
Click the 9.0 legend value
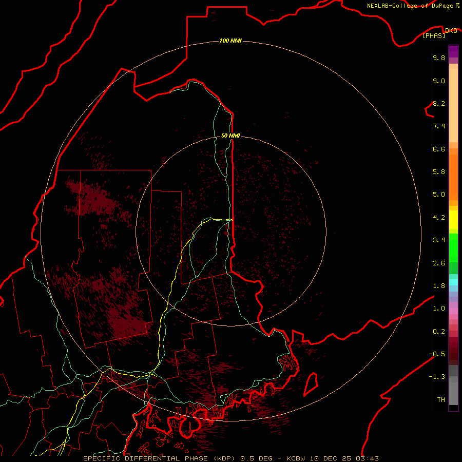[439, 81]
